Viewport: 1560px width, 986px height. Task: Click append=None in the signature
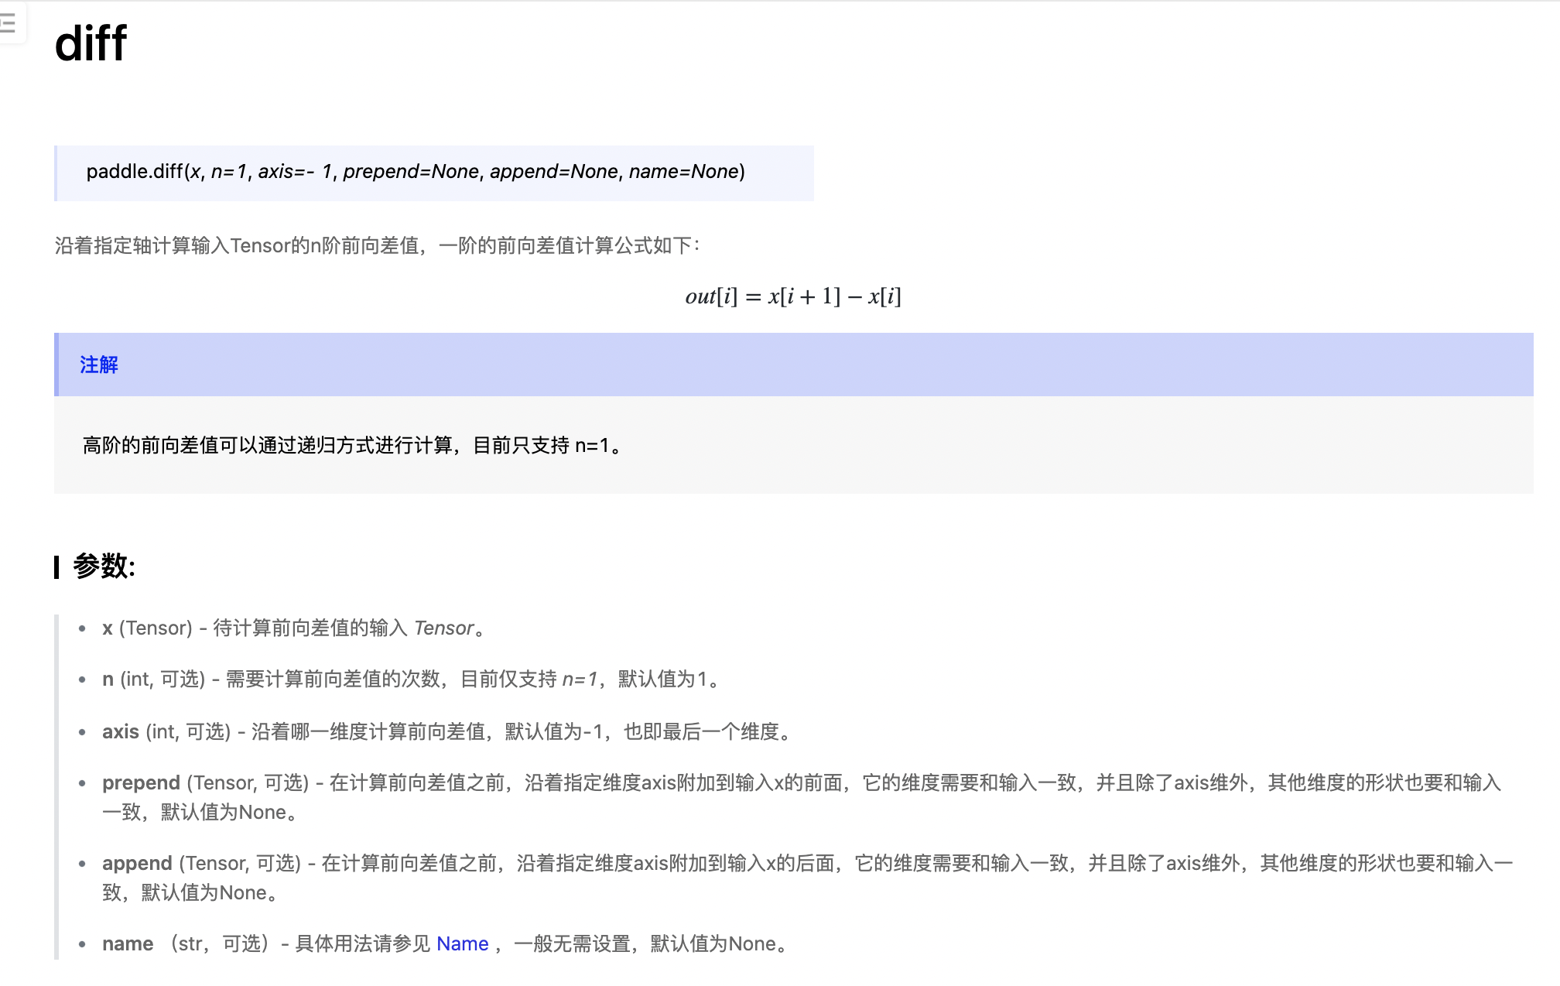(x=554, y=172)
